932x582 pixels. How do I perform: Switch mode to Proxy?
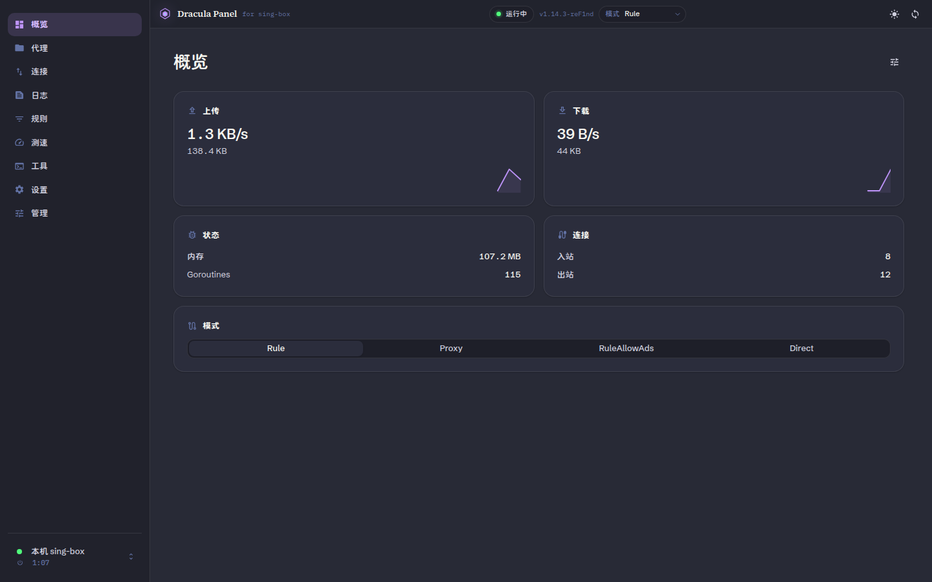coord(451,349)
